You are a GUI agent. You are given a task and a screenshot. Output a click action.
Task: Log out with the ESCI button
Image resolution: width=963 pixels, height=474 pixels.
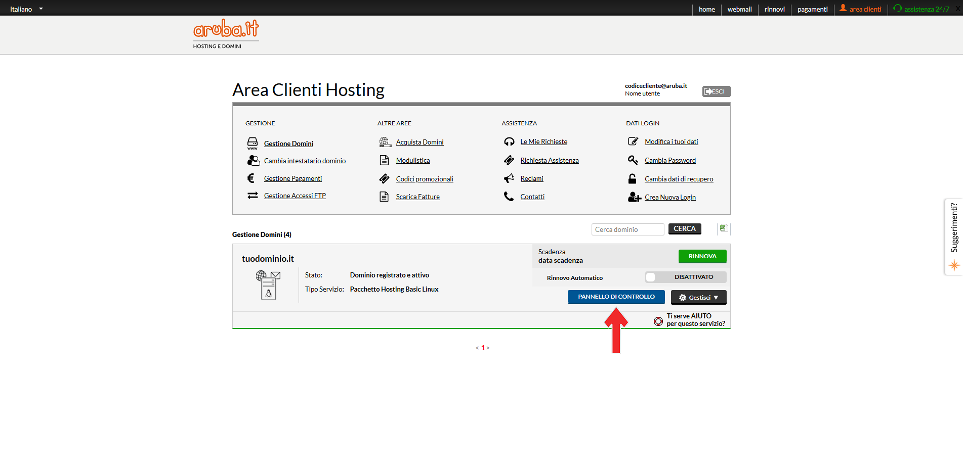pos(716,91)
